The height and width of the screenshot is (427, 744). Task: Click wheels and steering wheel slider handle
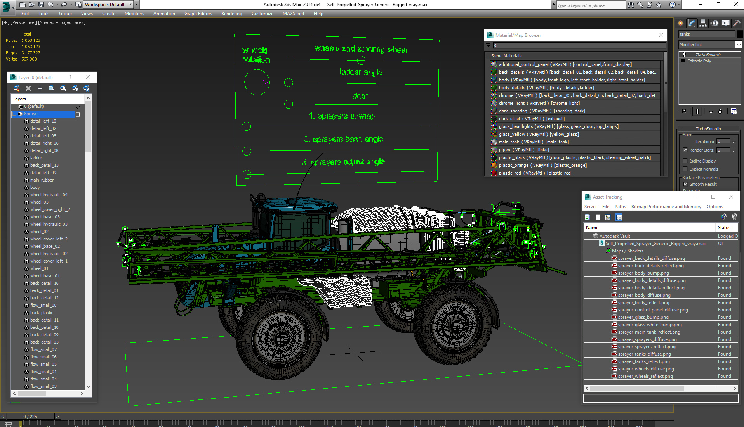coord(361,61)
